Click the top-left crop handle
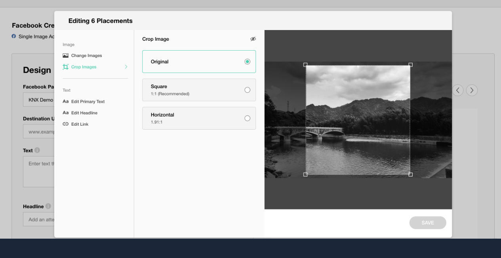 click(305, 65)
